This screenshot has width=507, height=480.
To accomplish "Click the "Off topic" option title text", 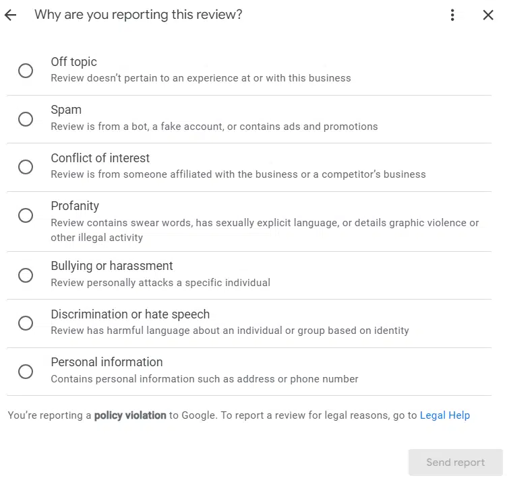I will click(73, 62).
